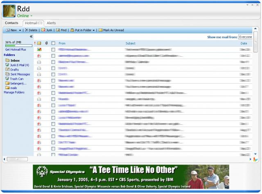This screenshot has width=262, height=194.
Task: Open the Trash Can folder
Action: pos(14,79)
